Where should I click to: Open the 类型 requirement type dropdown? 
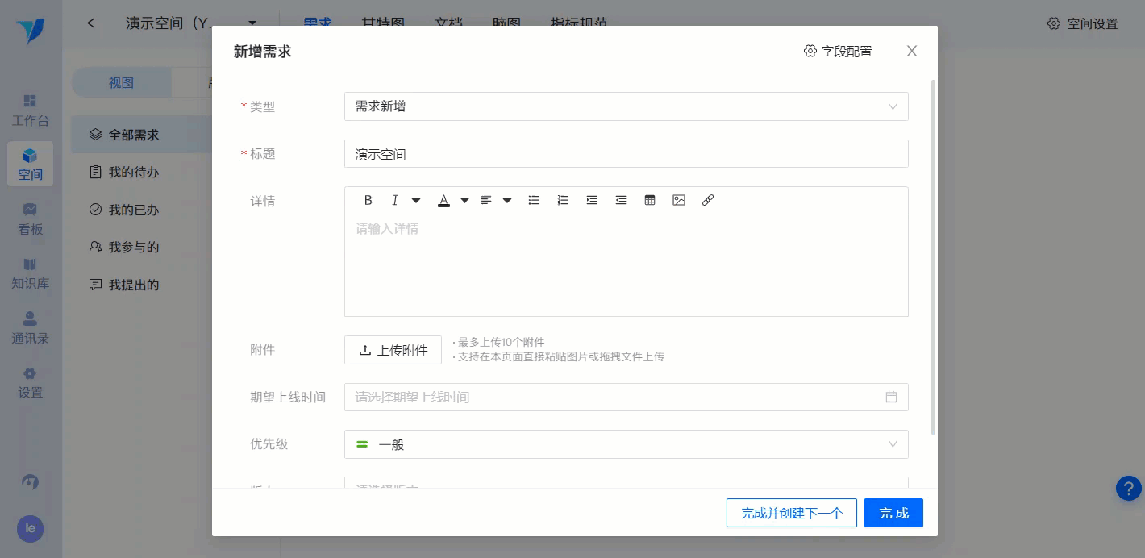[x=627, y=106]
